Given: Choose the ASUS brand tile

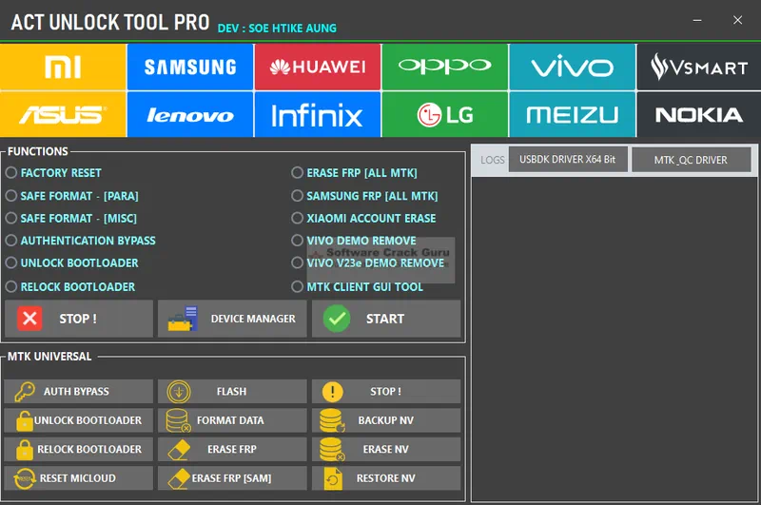Looking at the screenshot, I should click(x=63, y=114).
